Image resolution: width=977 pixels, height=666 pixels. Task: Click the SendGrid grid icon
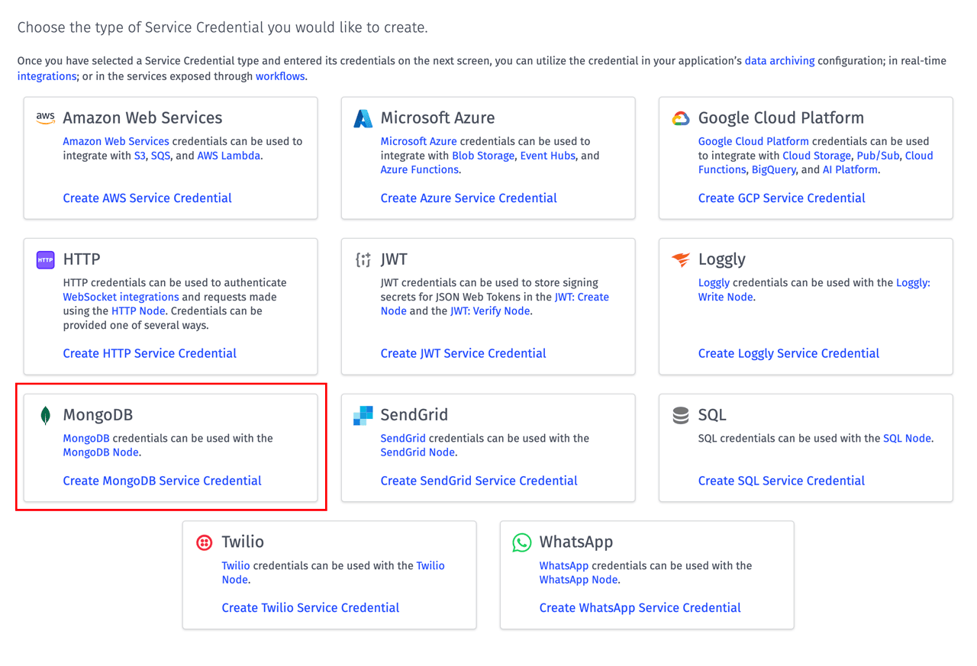point(362,415)
